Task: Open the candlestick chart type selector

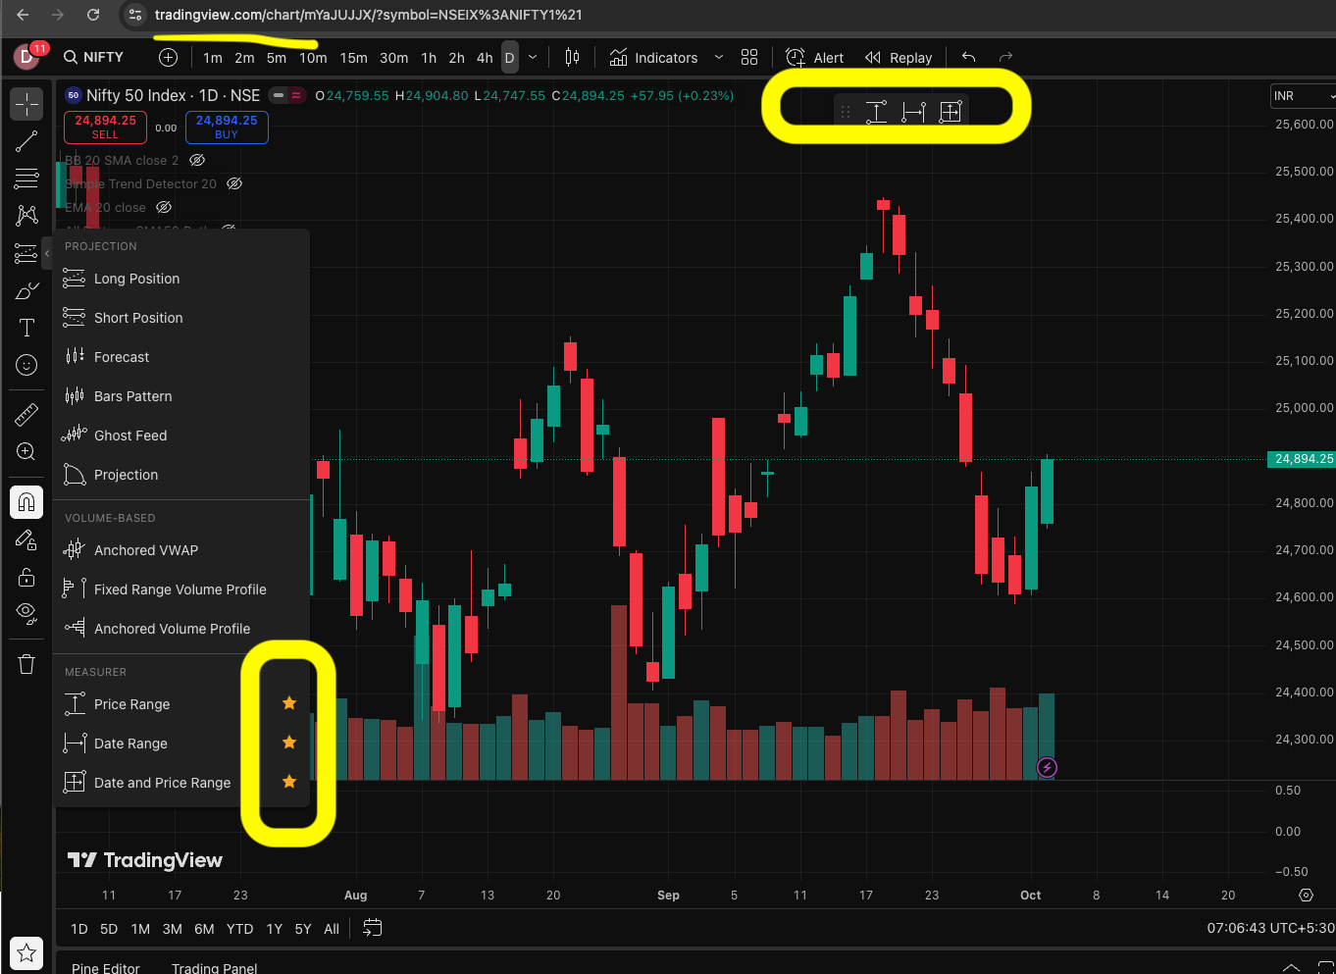Action: pyautogui.click(x=572, y=58)
